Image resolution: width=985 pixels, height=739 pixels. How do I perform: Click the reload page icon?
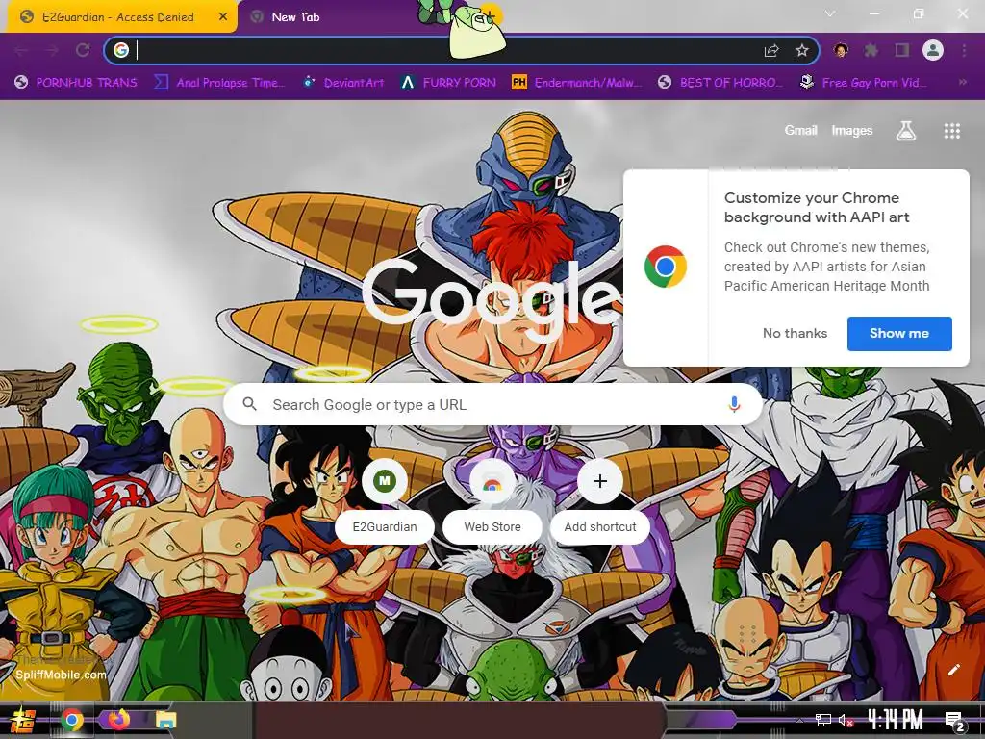click(83, 50)
